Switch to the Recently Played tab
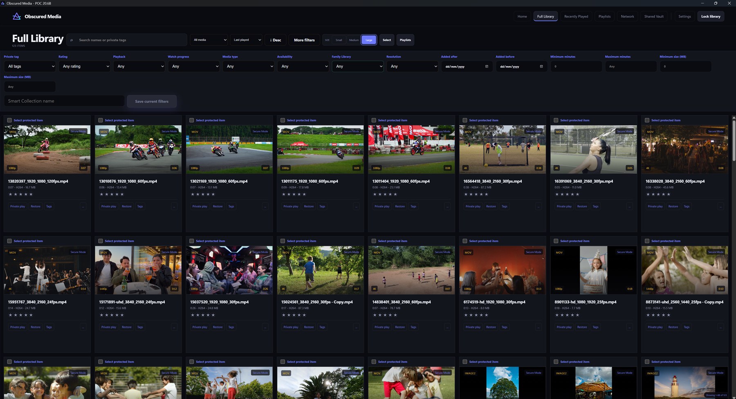Screen dimensions: 736x399 point(576,16)
